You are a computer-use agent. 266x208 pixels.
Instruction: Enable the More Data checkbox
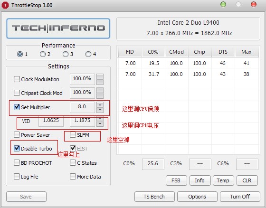pyautogui.click(x=73, y=177)
